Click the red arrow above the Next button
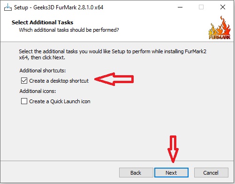 click(x=173, y=149)
